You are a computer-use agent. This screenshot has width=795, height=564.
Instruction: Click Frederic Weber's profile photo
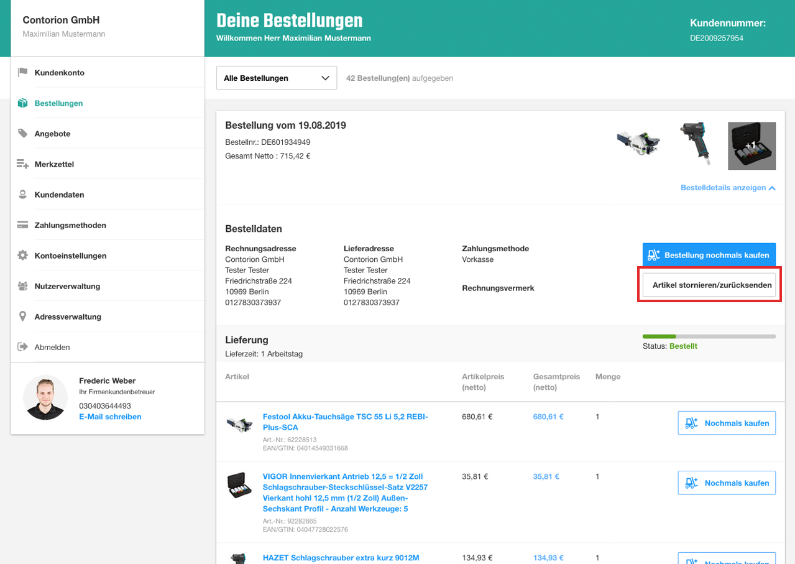[45, 397]
